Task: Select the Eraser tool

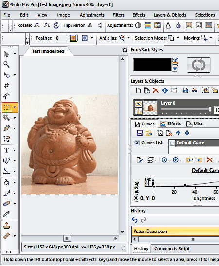Action: point(6,203)
